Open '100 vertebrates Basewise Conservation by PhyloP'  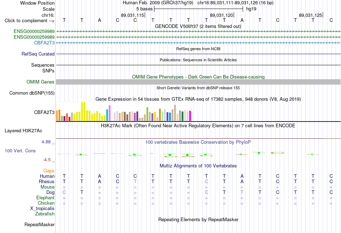tap(198, 142)
